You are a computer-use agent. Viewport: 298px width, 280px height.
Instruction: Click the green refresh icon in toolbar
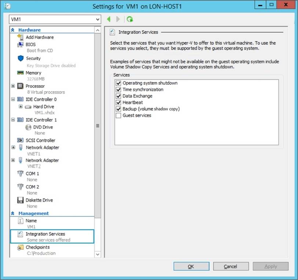130,19
